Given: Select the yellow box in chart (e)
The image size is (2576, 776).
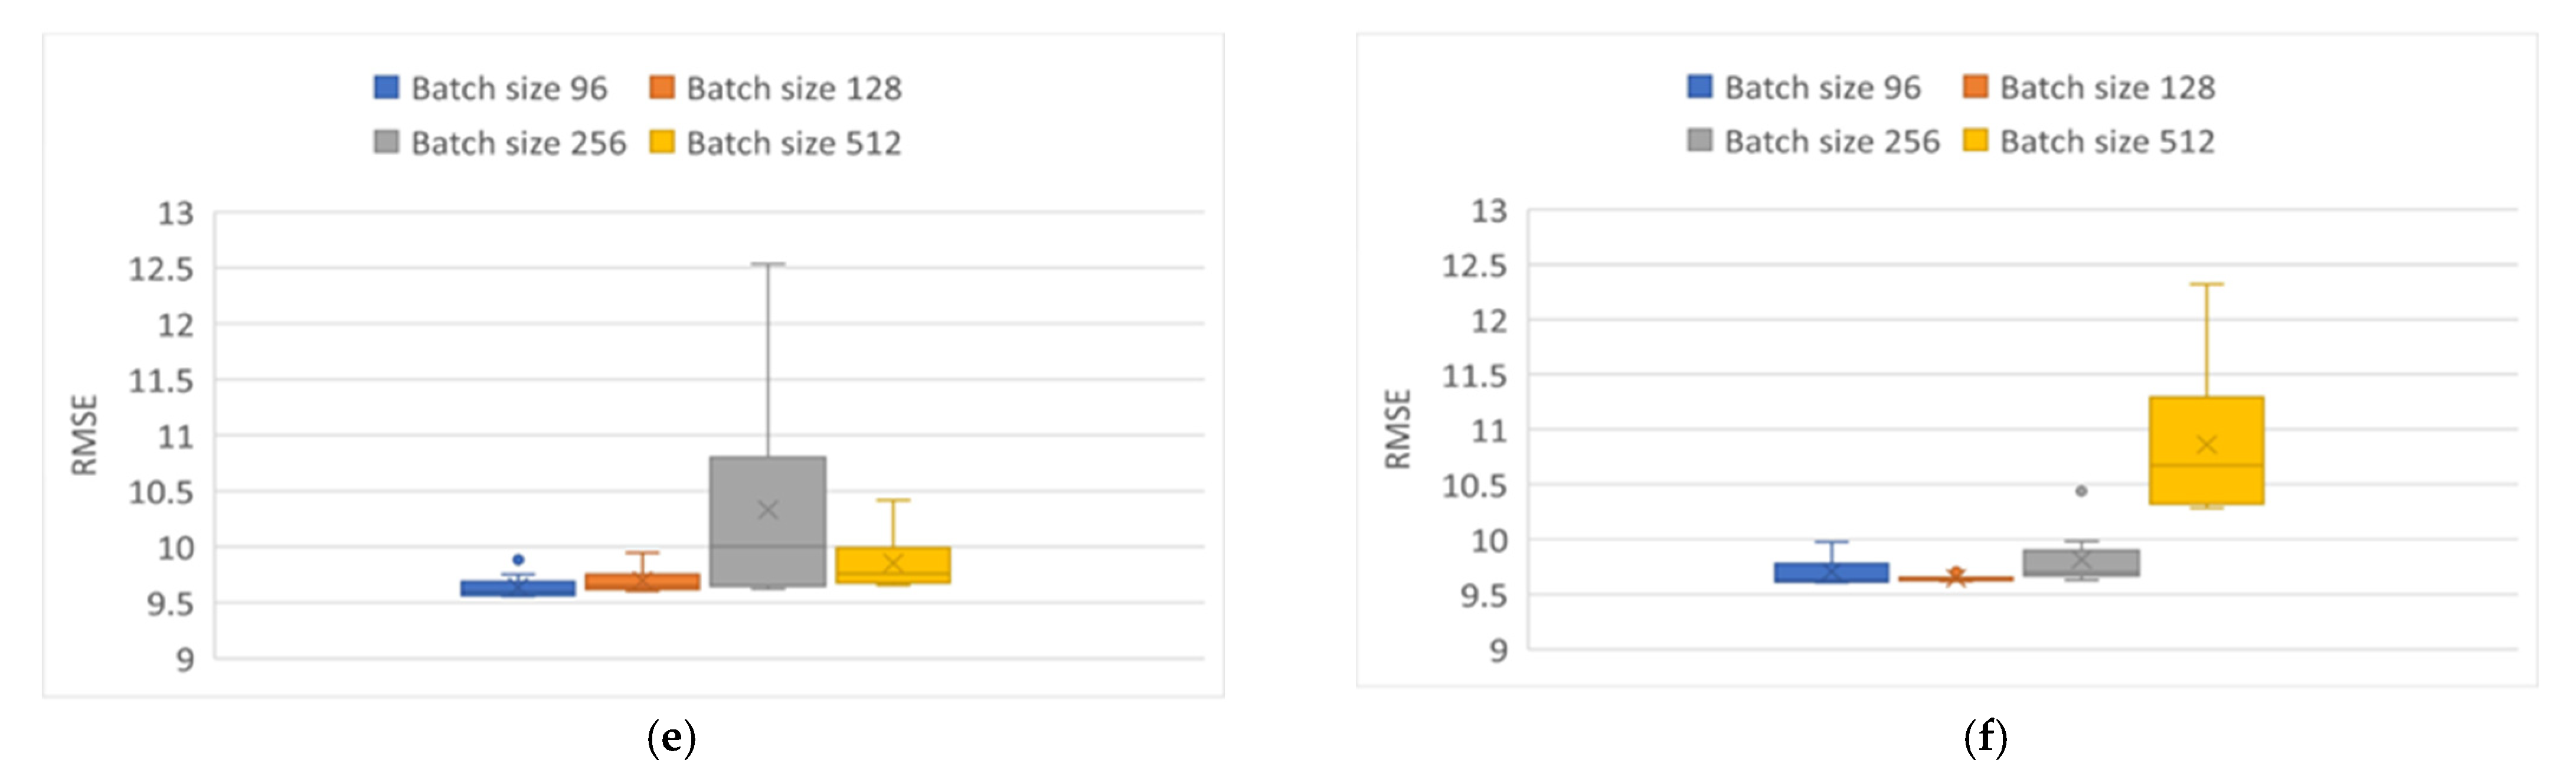Looking at the screenshot, I should tap(893, 565).
